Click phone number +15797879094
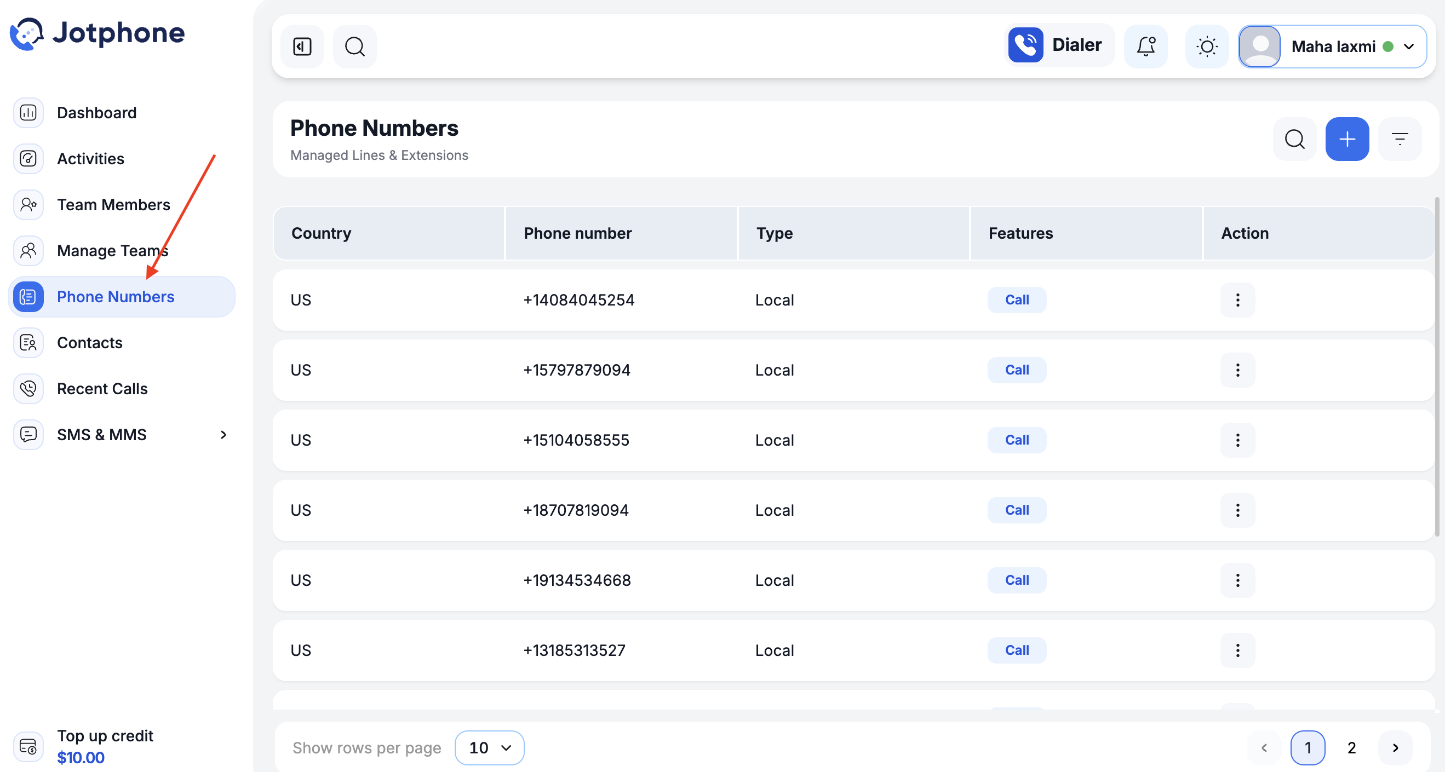 [x=577, y=370]
